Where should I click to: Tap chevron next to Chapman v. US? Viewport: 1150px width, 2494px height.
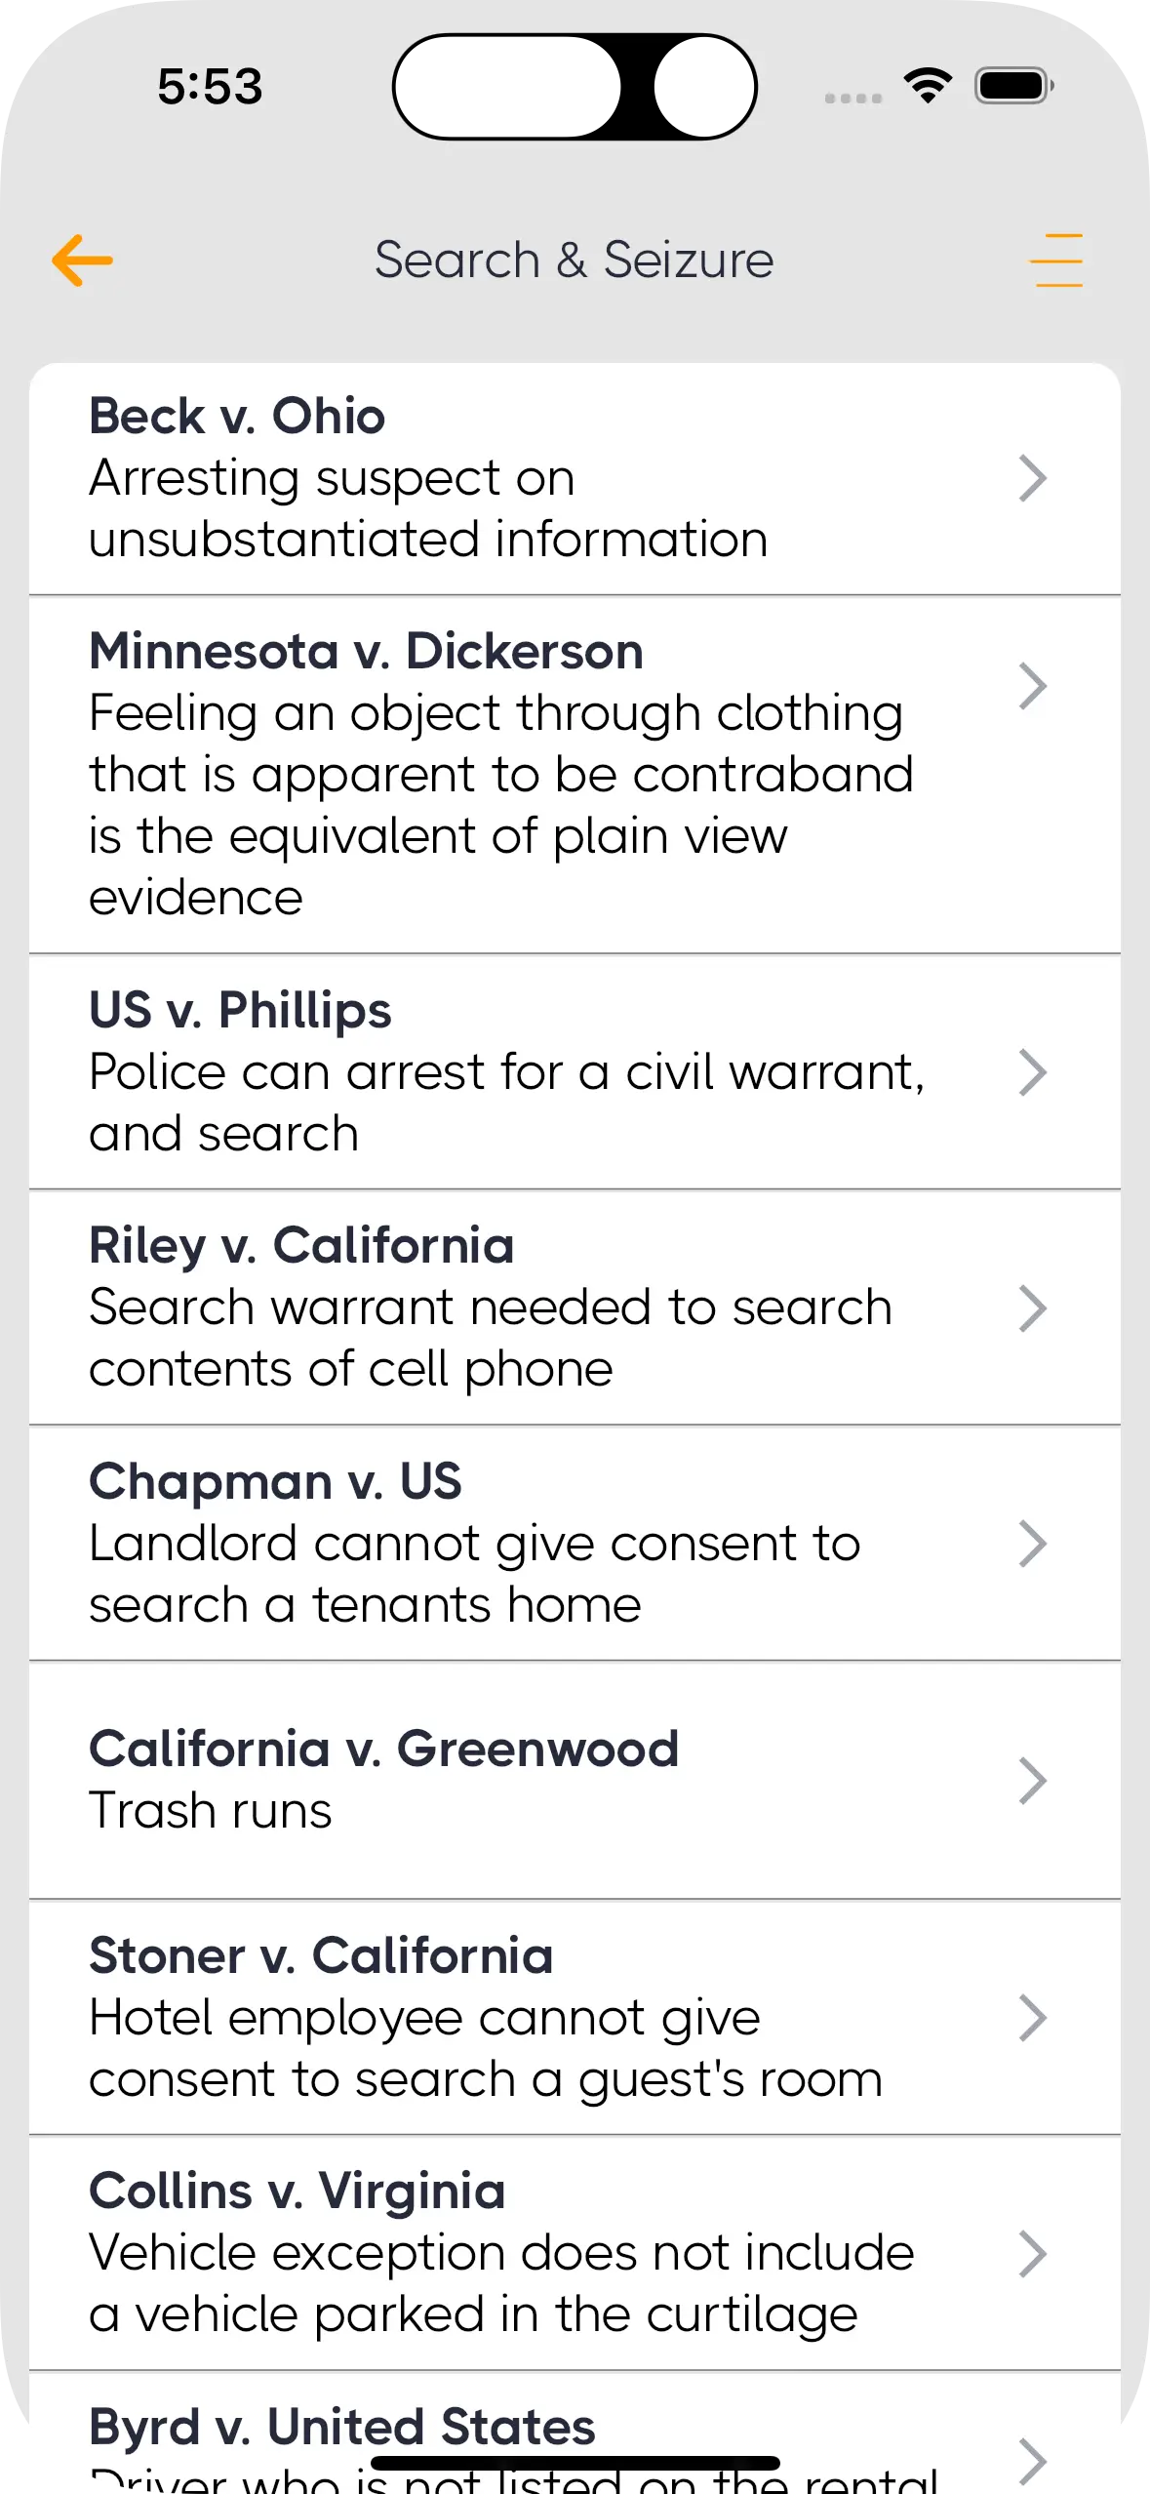1032,1544
